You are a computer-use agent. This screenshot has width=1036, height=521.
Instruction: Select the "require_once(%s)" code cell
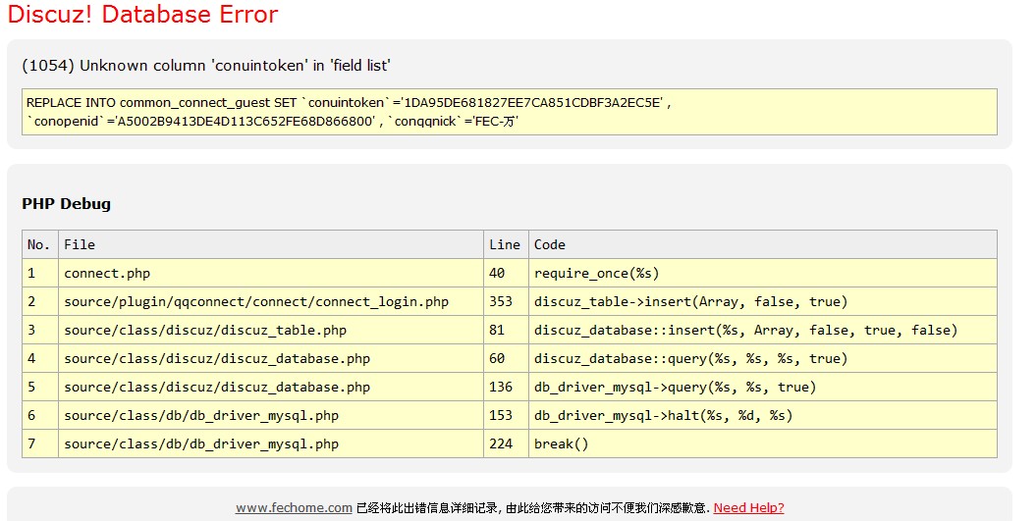tap(596, 273)
